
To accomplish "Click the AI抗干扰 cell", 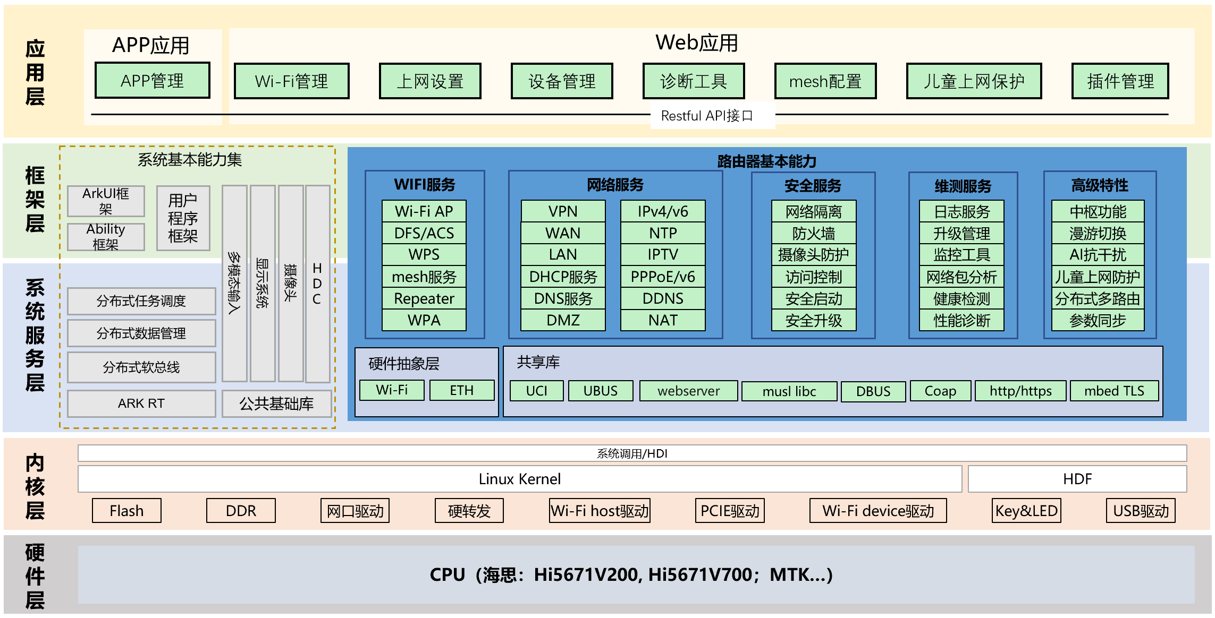I will click(1098, 255).
